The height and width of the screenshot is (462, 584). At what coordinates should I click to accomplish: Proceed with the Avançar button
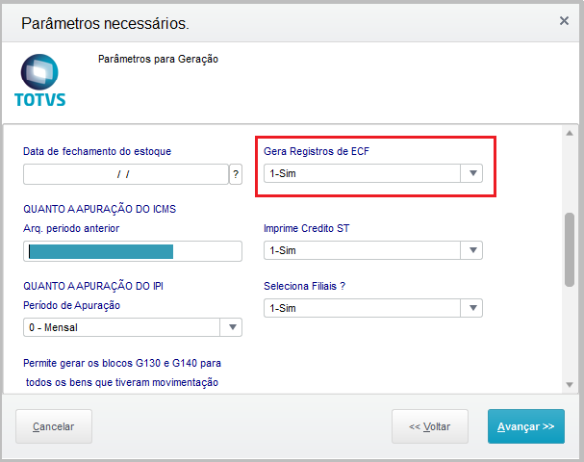(526, 425)
